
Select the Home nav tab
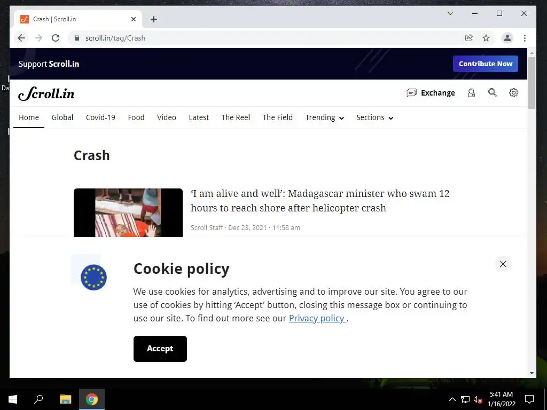tap(29, 117)
